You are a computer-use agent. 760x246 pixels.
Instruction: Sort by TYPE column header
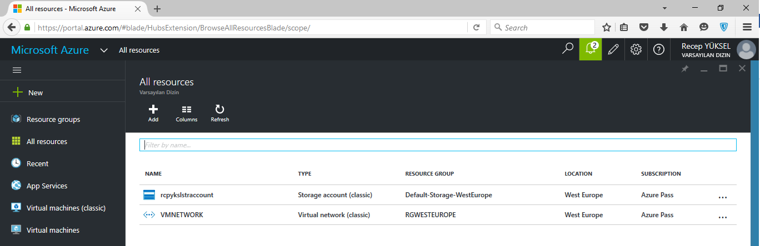tap(304, 173)
